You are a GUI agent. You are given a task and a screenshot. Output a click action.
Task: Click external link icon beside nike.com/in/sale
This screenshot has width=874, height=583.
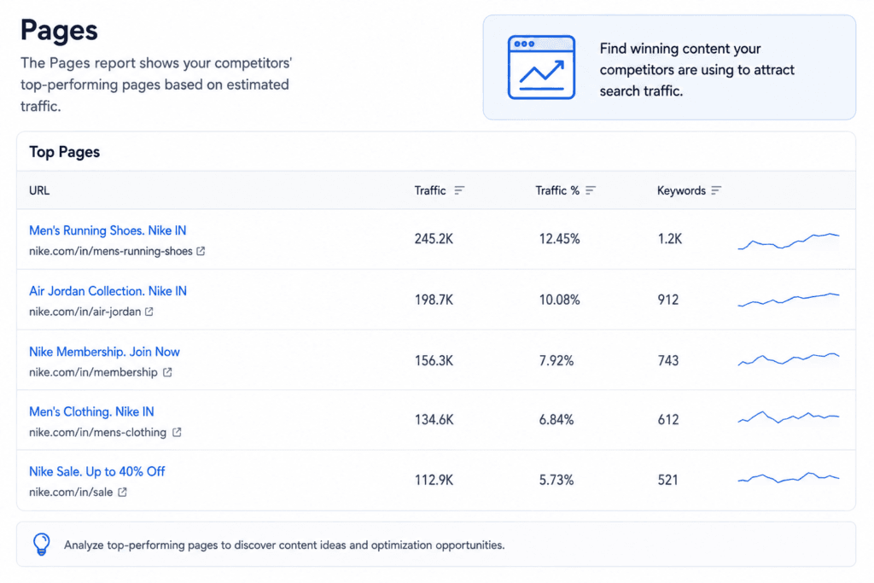pos(122,493)
